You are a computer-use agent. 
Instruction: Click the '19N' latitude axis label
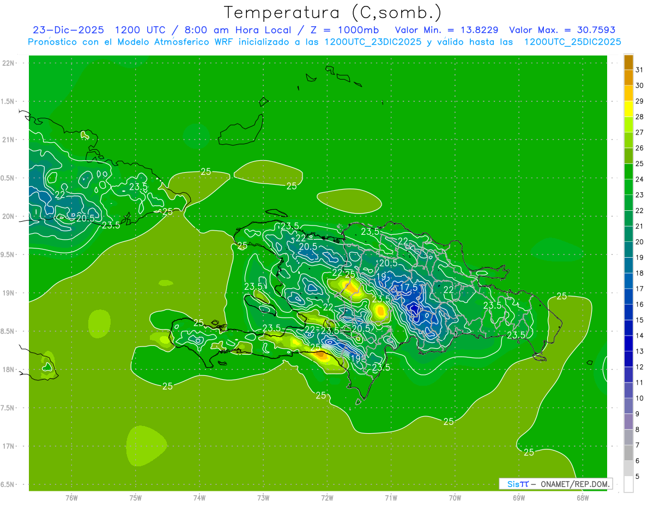(8, 293)
